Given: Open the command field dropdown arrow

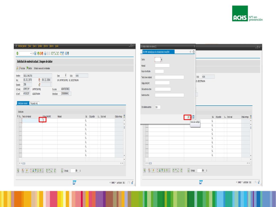Looking at the screenshot, I should click(x=31, y=54).
